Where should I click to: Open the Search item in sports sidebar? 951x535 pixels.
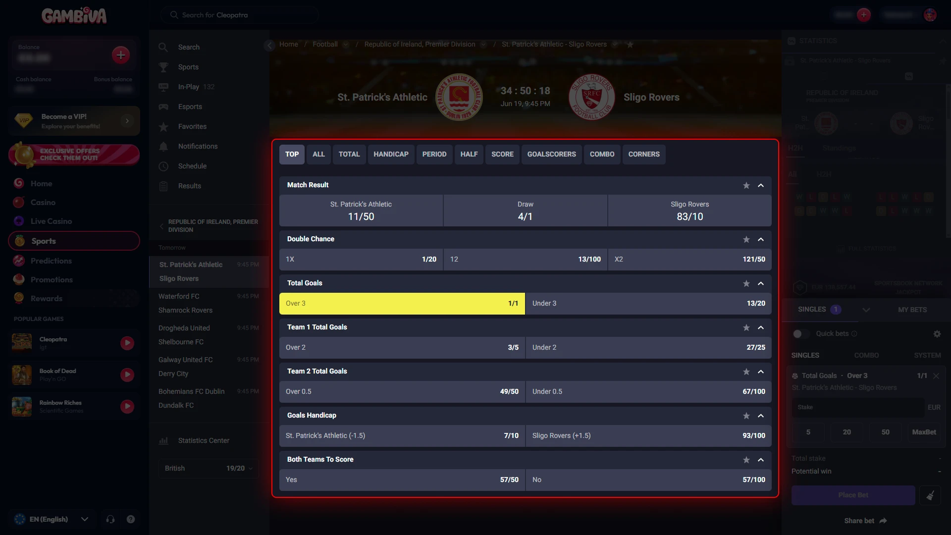tap(189, 47)
